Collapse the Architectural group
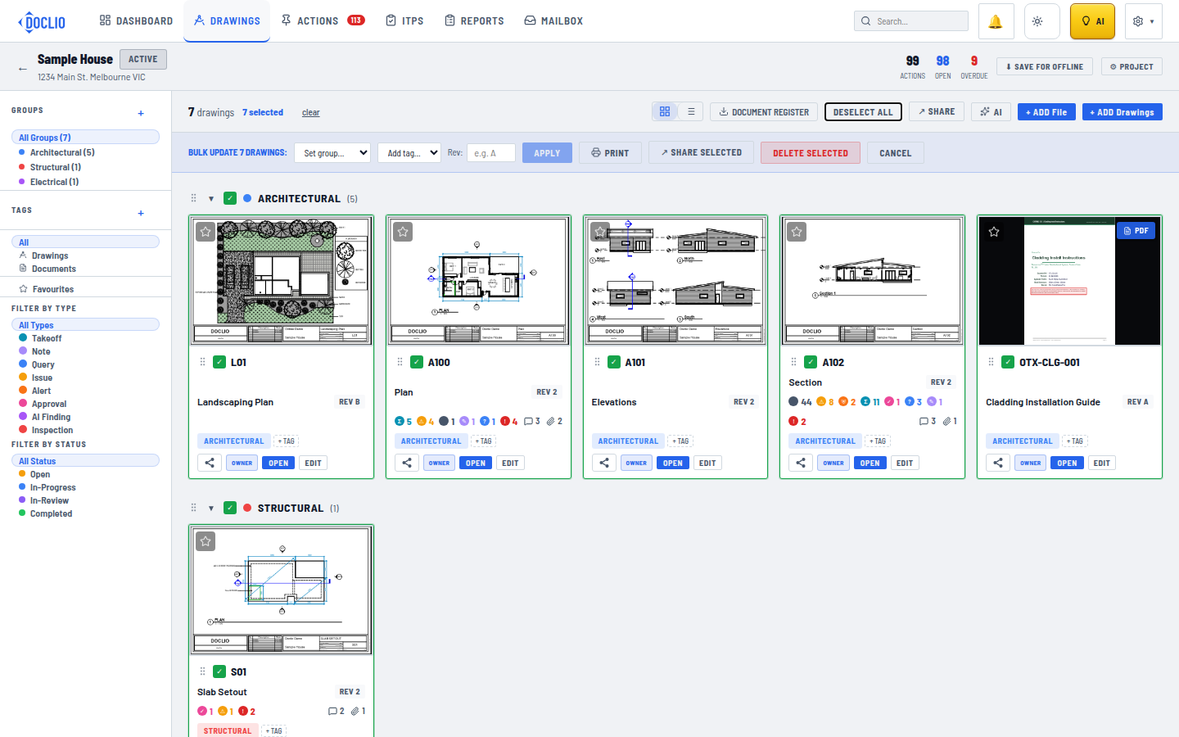1179x737 pixels. [x=211, y=198]
